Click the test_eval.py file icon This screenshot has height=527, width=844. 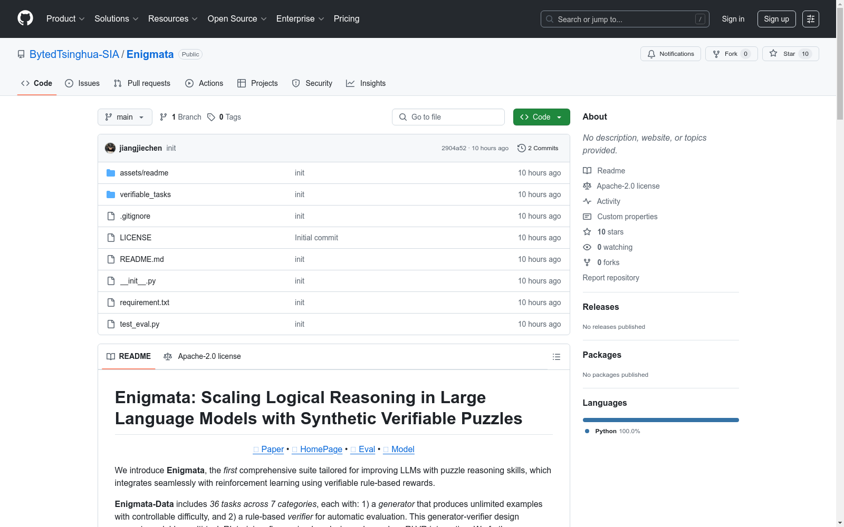[111, 324]
